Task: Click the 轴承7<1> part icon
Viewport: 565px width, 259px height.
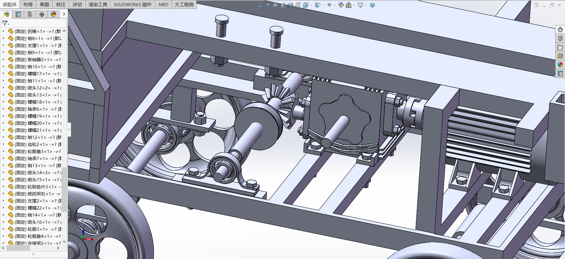Action: [11, 158]
